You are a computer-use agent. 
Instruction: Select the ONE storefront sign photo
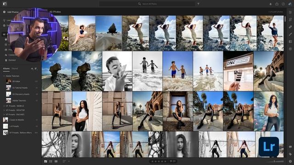(x=238, y=71)
